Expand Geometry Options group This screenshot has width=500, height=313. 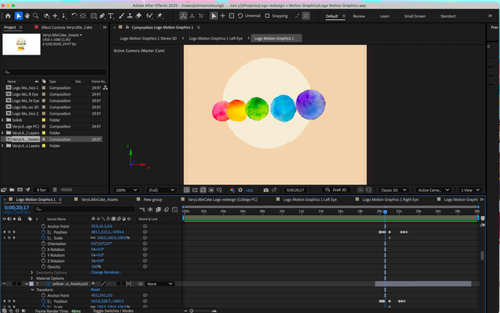click(x=32, y=272)
